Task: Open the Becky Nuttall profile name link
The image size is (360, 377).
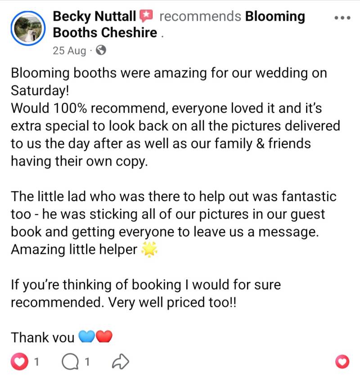Action: pyautogui.click(x=94, y=17)
